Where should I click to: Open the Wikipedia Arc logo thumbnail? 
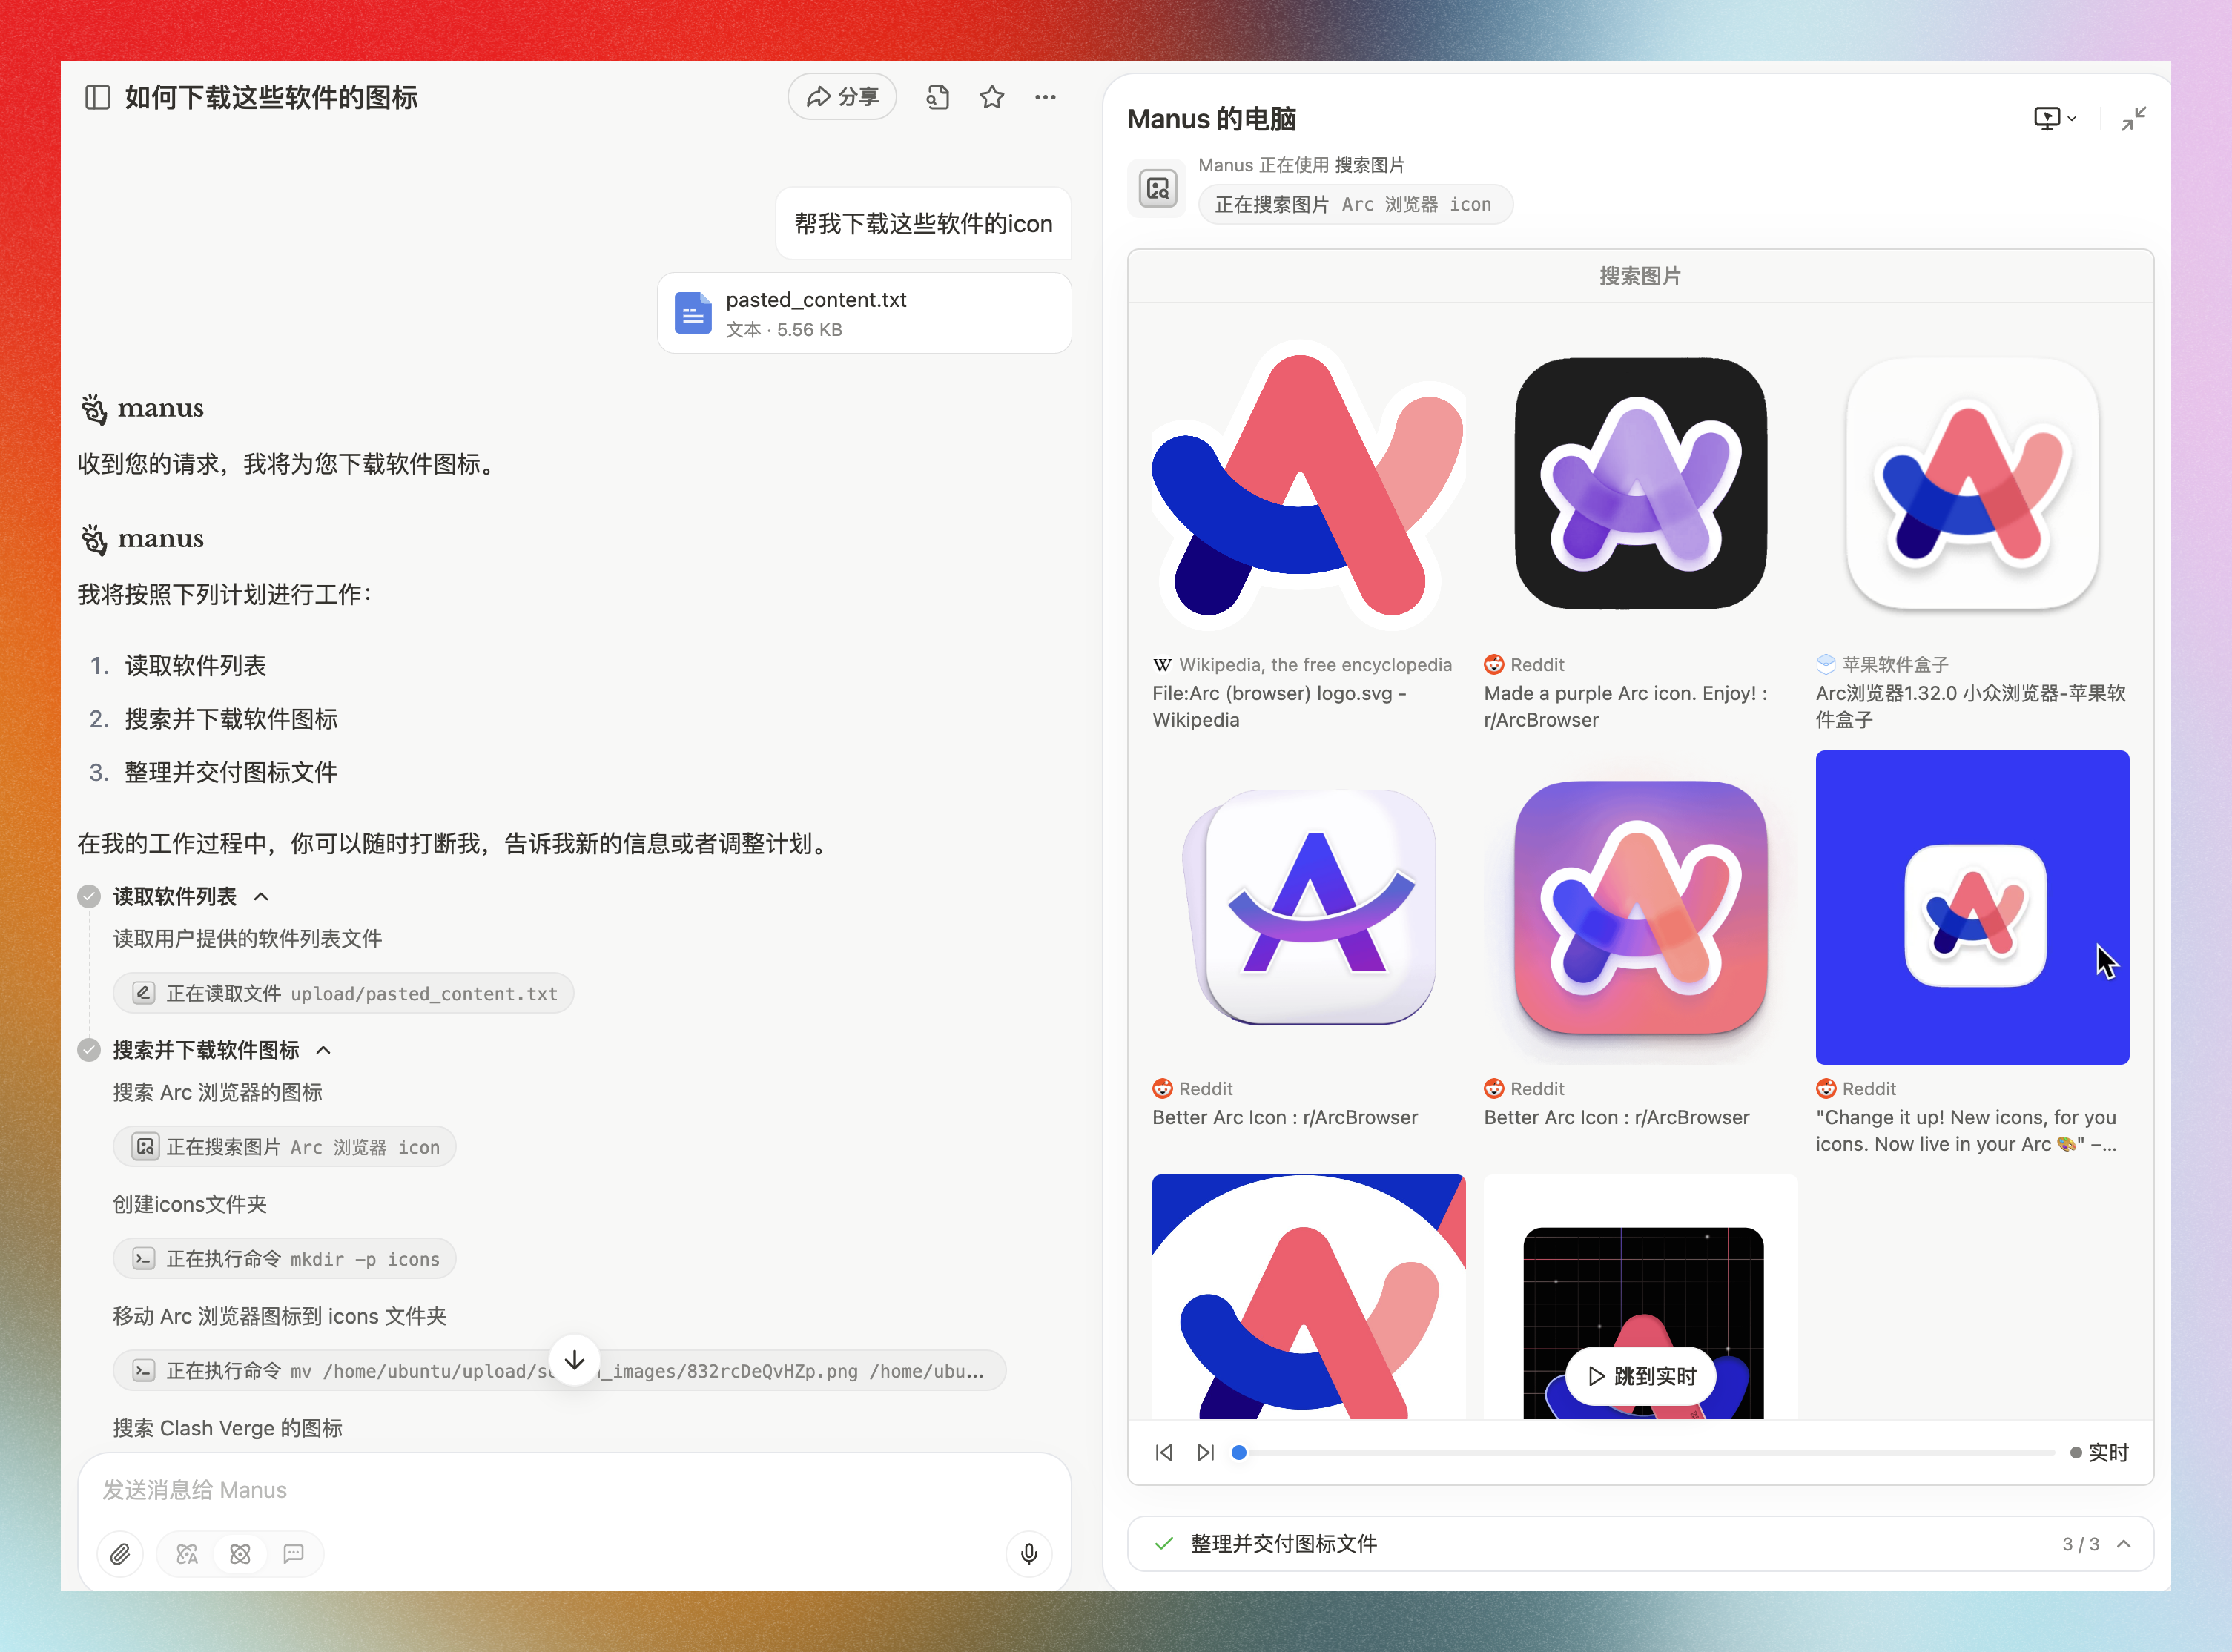point(1308,484)
